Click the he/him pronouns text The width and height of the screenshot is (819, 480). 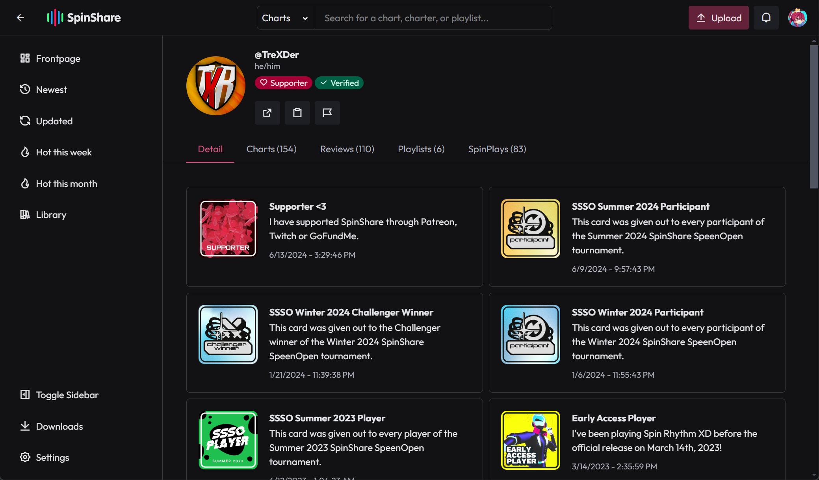point(267,66)
